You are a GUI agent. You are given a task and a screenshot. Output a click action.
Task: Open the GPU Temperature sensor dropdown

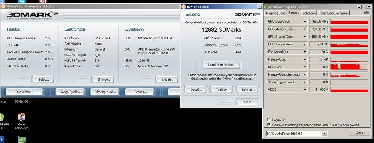(x=304, y=44)
